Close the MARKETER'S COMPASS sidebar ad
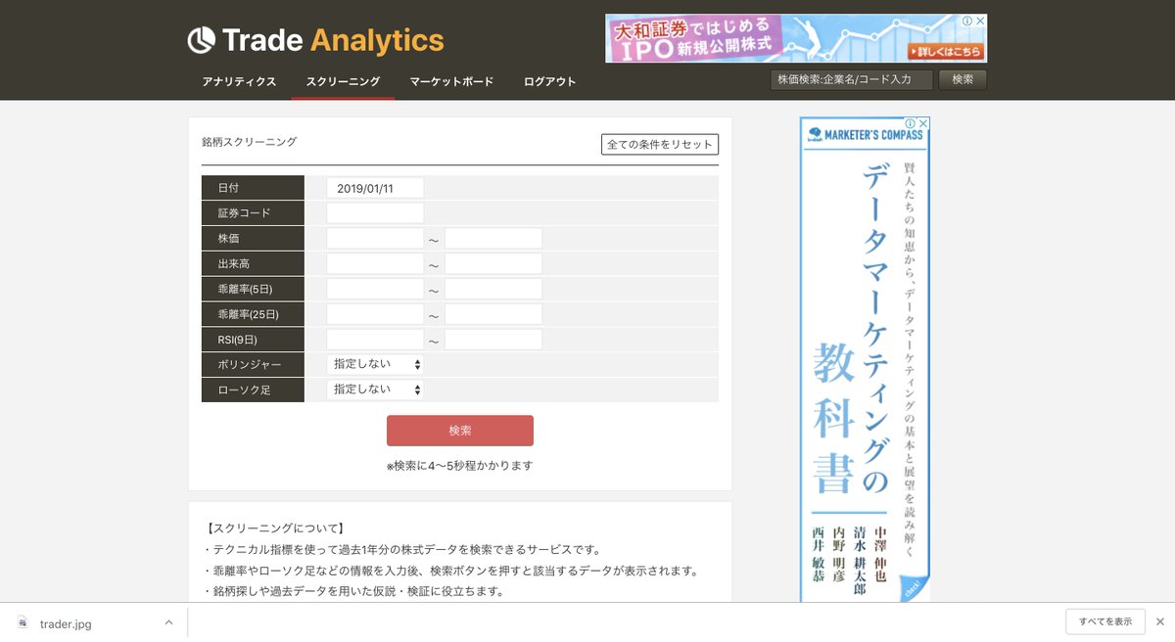Image resolution: width=1175 pixels, height=642 pixels. tap(923, 121)
